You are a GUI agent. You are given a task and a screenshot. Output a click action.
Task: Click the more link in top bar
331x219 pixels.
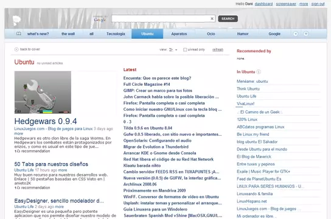(304, 4)
